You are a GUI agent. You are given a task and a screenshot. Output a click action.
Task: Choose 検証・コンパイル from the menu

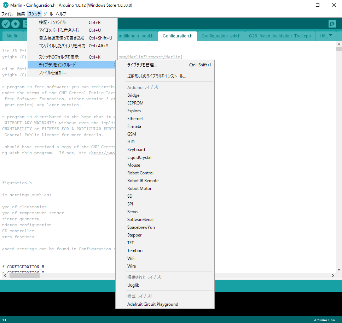(x=71, y=23)
